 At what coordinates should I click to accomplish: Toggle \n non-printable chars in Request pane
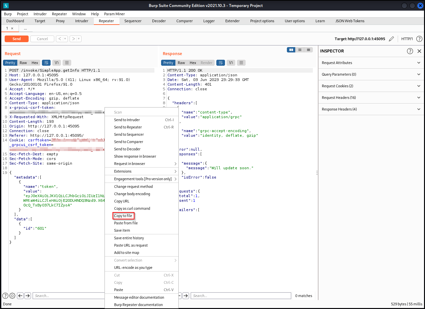coord(57,63)
